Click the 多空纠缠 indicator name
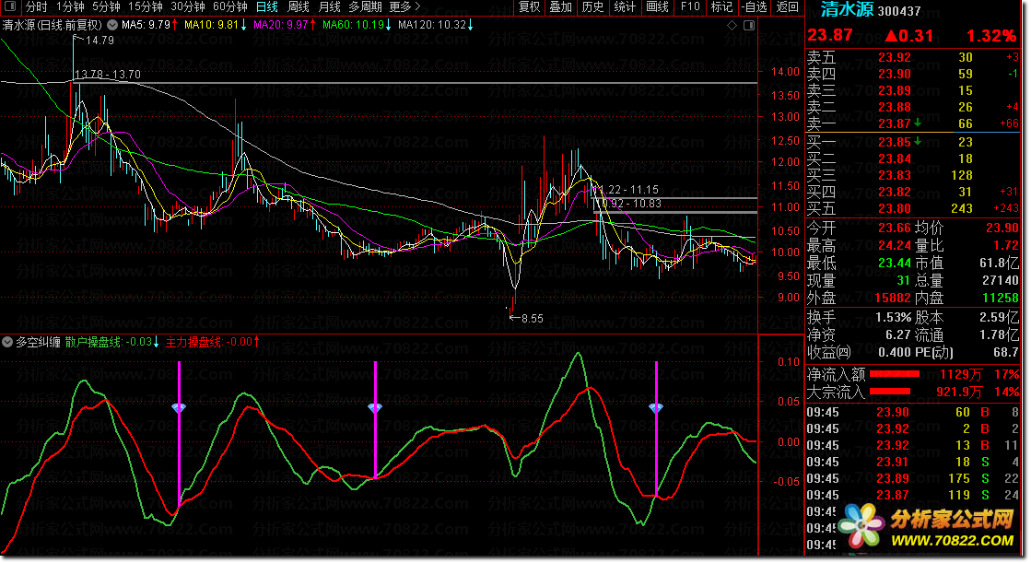 38,342
